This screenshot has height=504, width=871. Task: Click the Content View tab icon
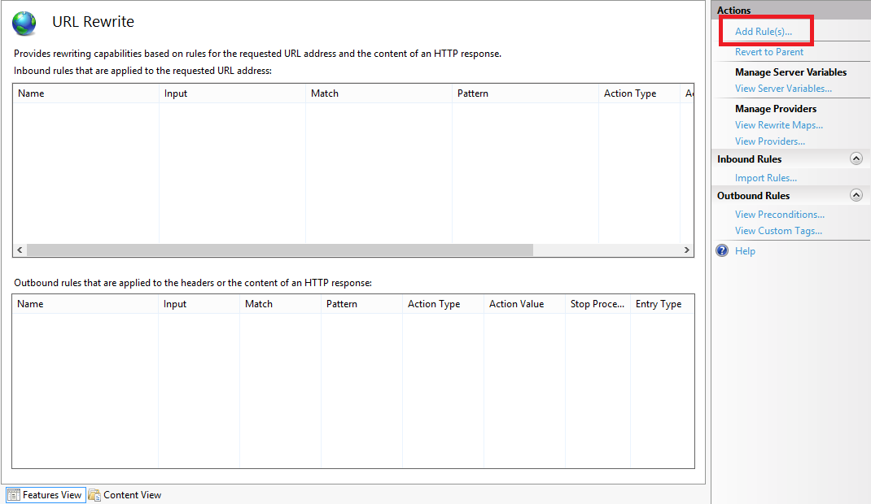pos(94,495)
